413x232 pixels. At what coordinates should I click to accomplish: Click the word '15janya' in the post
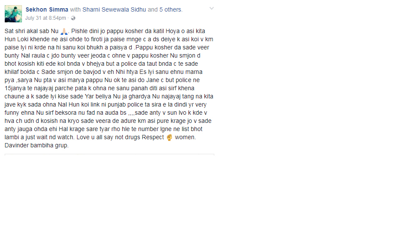coord(15,89)
